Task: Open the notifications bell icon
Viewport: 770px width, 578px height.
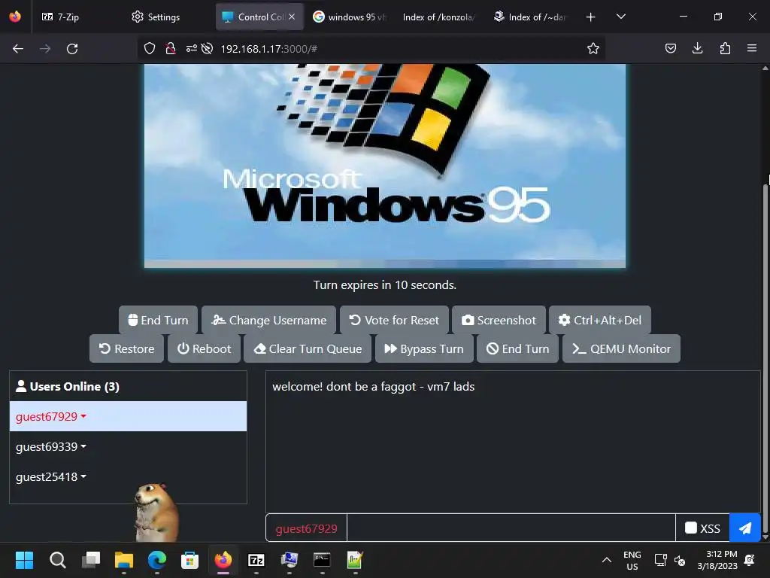Action: coord(750,560)
